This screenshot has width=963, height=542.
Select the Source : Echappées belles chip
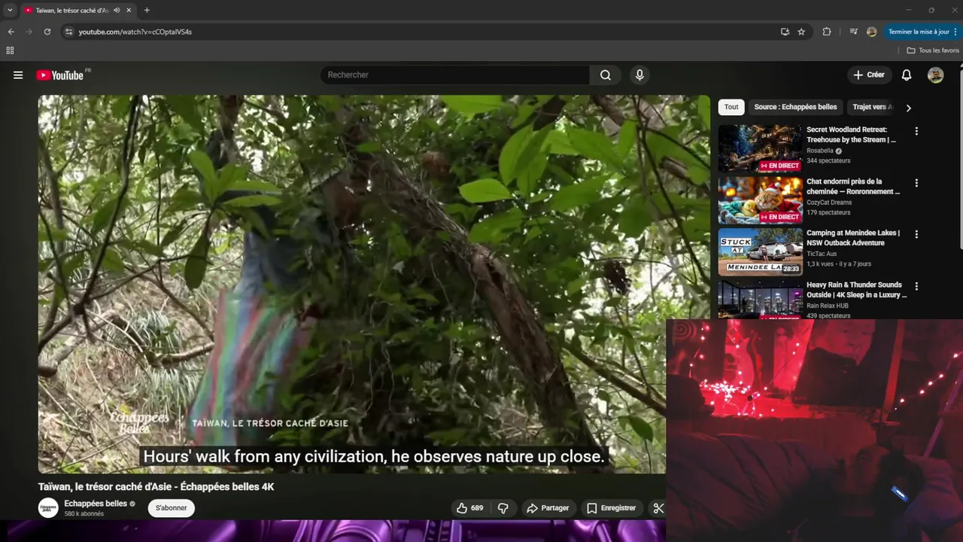(x=795, y=107)
